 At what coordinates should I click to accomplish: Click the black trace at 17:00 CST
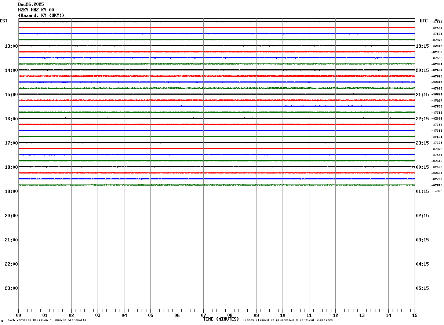[x=216, y=142]
